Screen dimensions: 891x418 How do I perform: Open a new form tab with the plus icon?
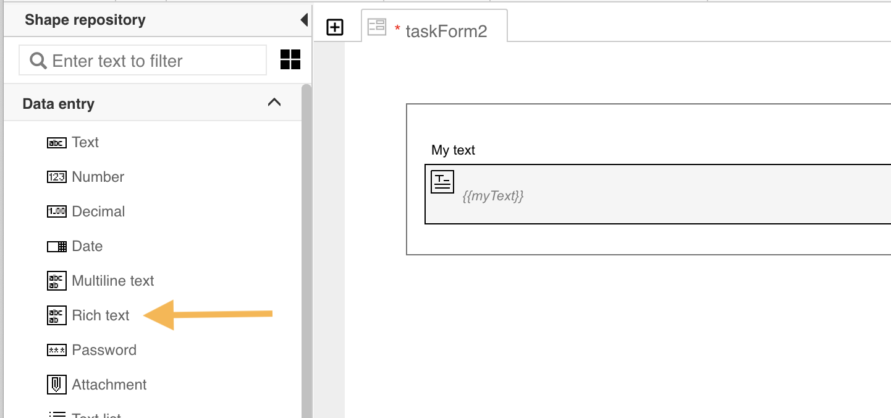(335, 27)
